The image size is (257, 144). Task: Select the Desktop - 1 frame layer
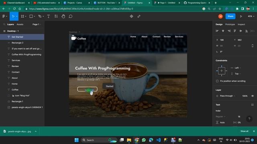(22, 31)
